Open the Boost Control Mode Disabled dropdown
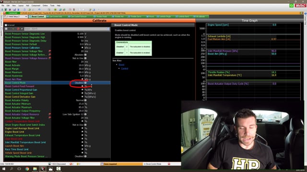This screenshot has width=307, height=172. pos(85,83)
